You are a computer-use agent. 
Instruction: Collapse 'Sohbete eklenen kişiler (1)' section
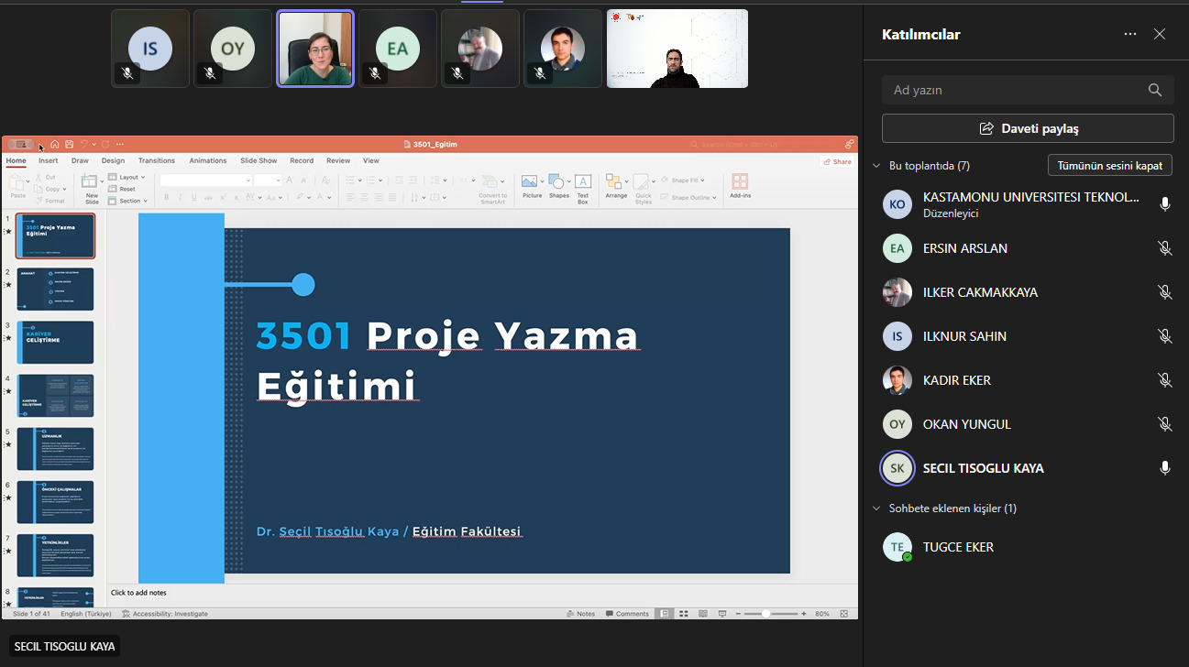[x=876, y=508]
